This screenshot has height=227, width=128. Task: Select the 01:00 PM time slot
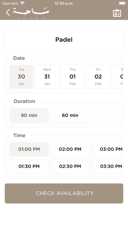pos(29,149)
